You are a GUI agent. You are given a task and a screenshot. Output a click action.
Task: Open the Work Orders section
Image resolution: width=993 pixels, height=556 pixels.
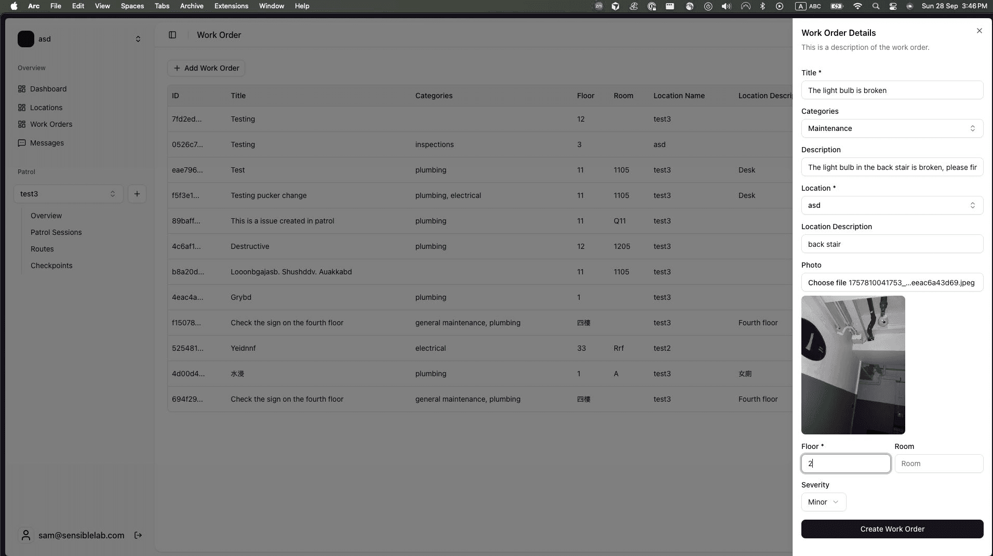pos(50,124)
